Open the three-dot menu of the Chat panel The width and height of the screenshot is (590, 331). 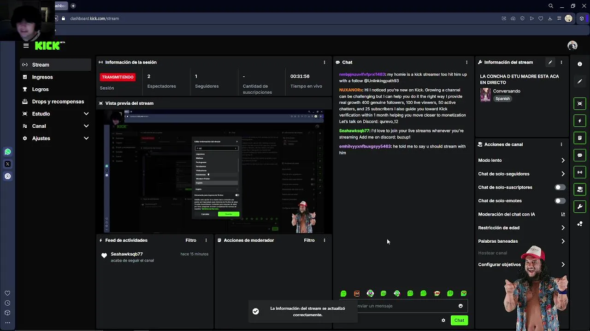tap(466, 62)
